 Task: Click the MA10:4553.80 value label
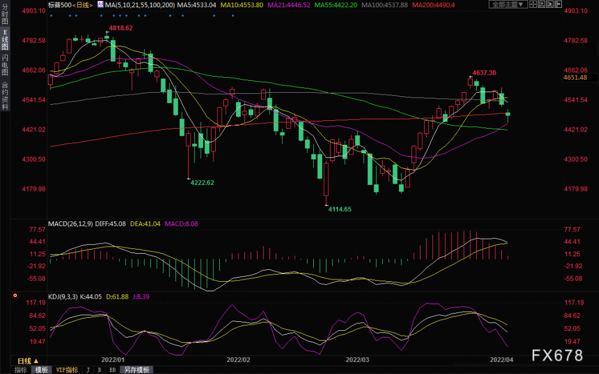[242, 5]
